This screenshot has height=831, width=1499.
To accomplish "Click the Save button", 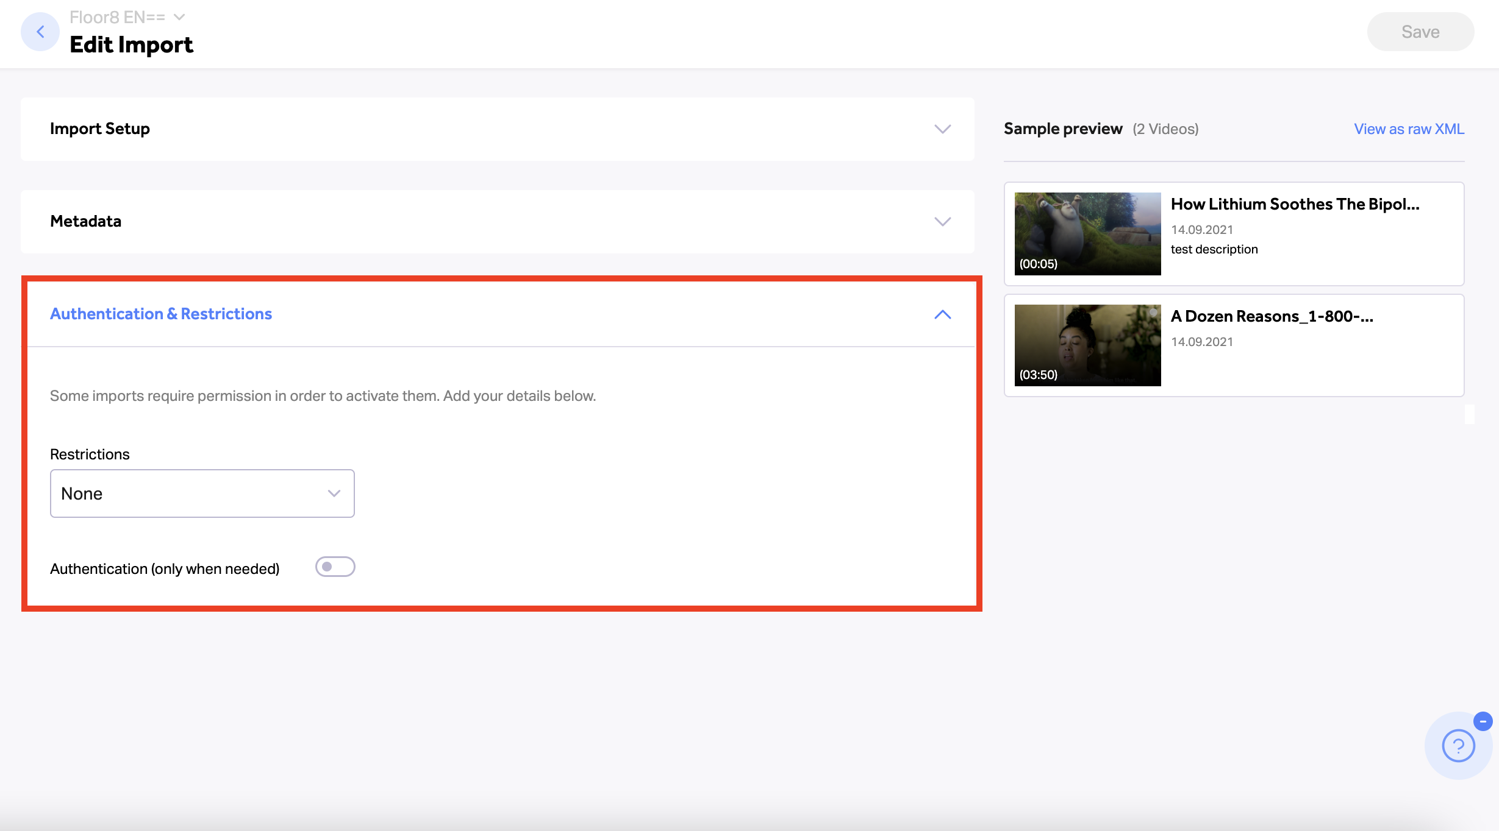I will coord(1420,32).
